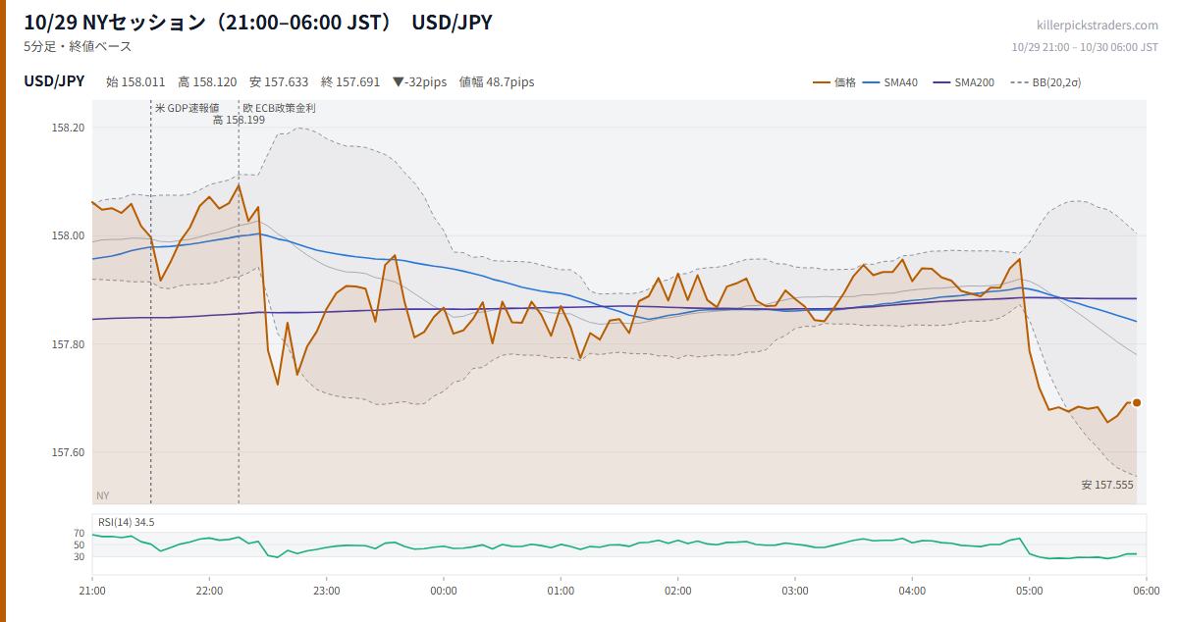The height and width of the screenshot is (622, 1178).
Task: Click the opening price 始 158.011
Action: pos(135,82)
